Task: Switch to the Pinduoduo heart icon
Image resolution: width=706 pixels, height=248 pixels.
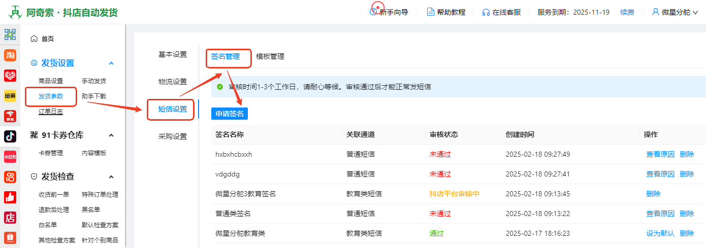Action: [x=10, y=75]
